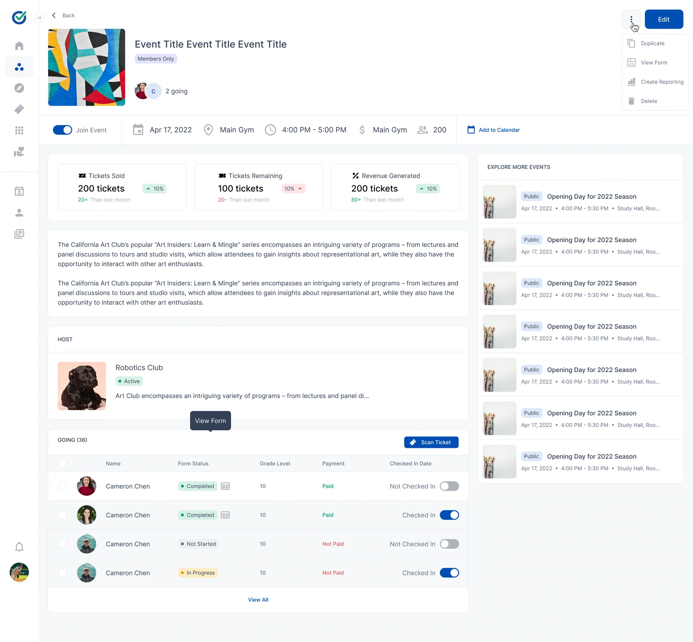693x642 pixels.
Task: Click the Tickets Remaining ticket icon
Action: [222, 176]
